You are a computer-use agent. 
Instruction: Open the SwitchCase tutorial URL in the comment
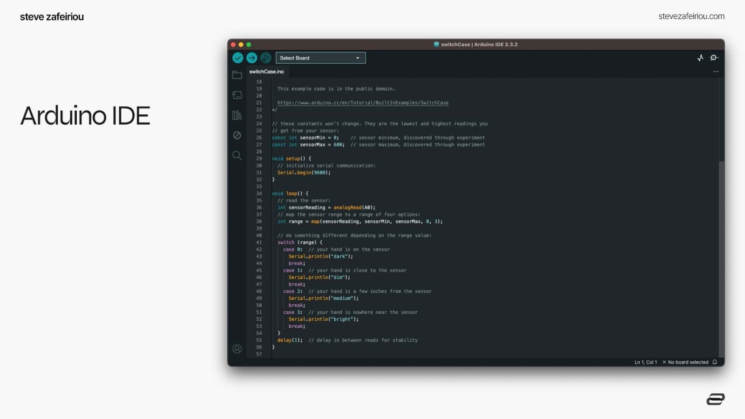(363, 102)
